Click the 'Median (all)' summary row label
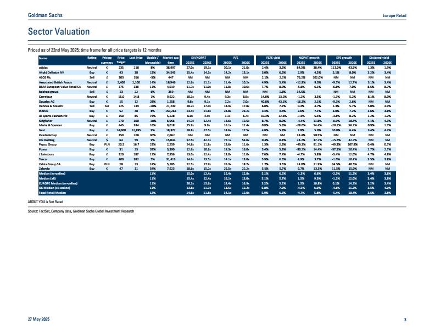 (x=48, y=178)
